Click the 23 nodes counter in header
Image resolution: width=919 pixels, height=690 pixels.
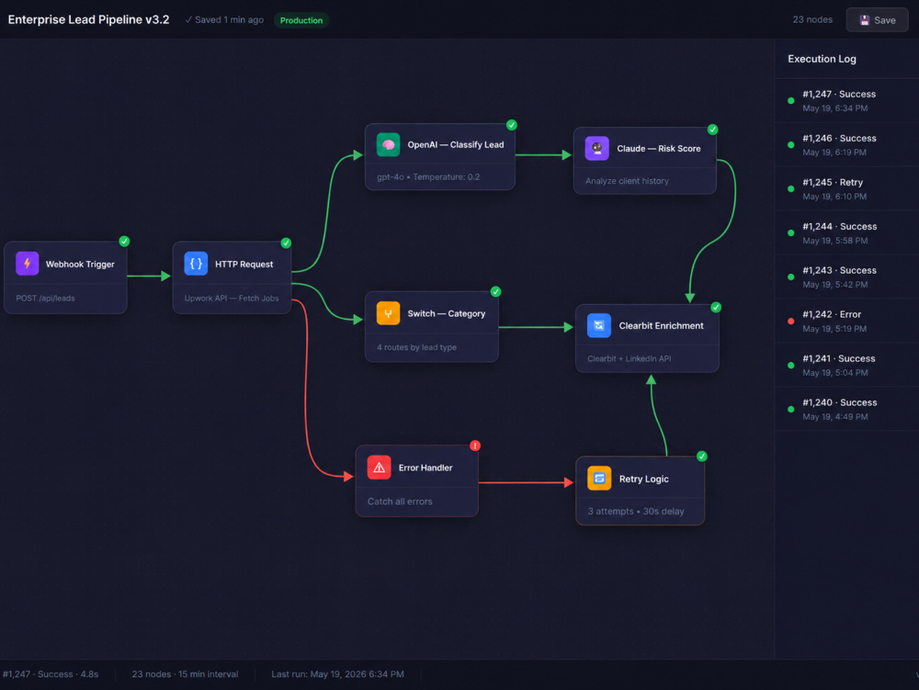[x=812, y=19]
